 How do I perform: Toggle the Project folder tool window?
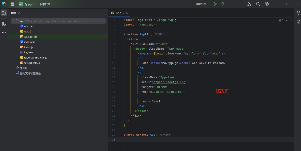point(4,13)
